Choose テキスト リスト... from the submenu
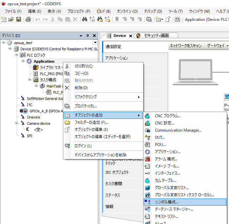This screenshot has width=229, height=224. [x=185, y=216]
